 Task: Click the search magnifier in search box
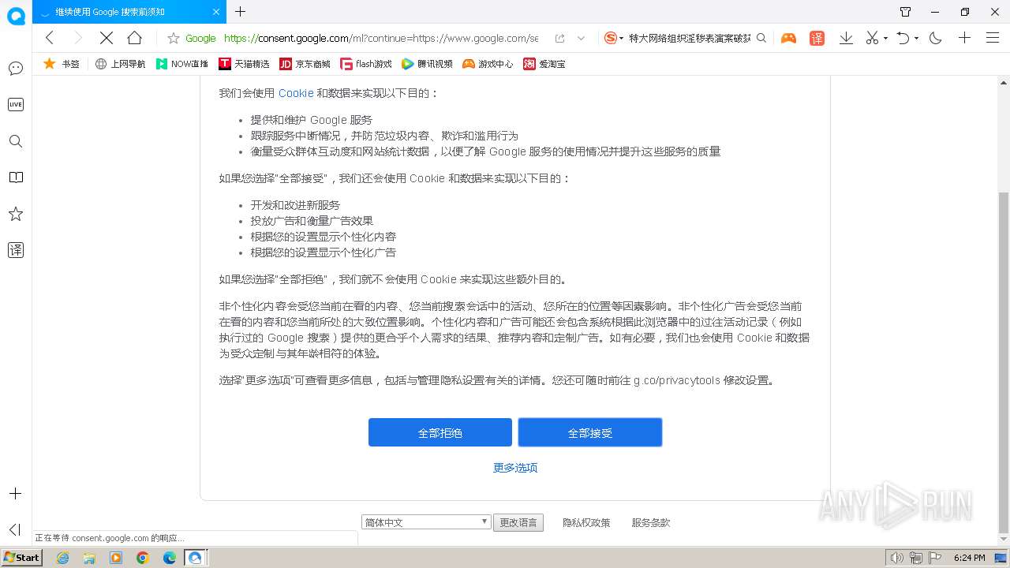pyautogui.click(x=761, y=38)
